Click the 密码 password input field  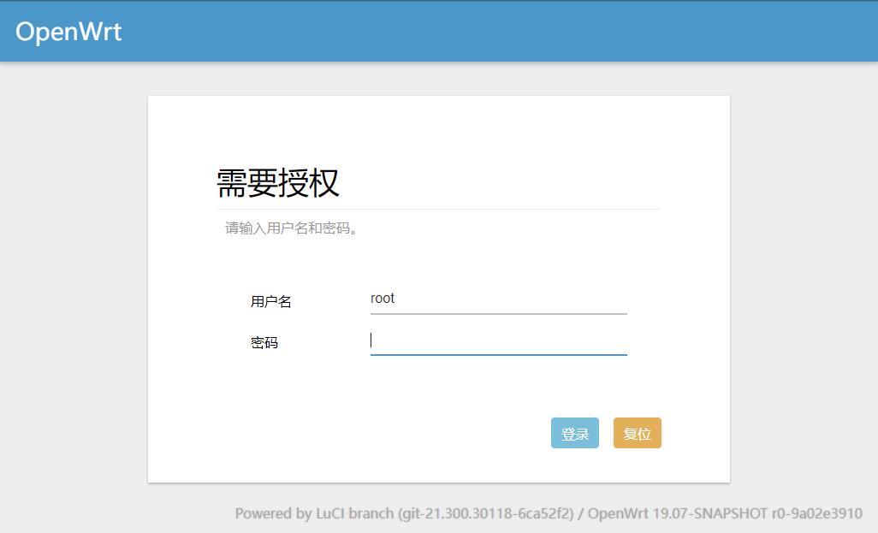(x=496, y=341)
